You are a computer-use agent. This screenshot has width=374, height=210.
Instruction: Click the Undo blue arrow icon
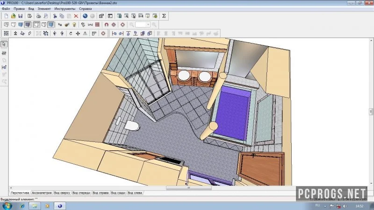[85, 16]
